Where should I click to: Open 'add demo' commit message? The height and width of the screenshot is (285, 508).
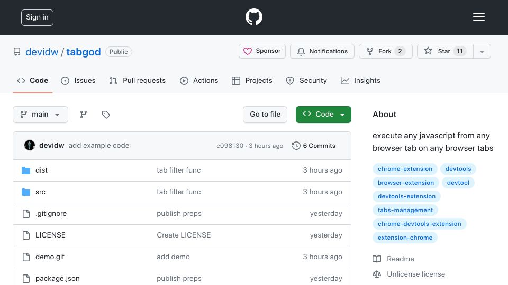point(174,257)
